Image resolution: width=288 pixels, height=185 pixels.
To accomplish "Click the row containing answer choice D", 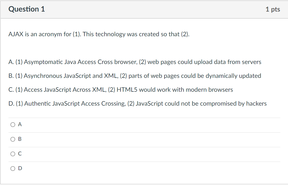I will tap(77, 168).
